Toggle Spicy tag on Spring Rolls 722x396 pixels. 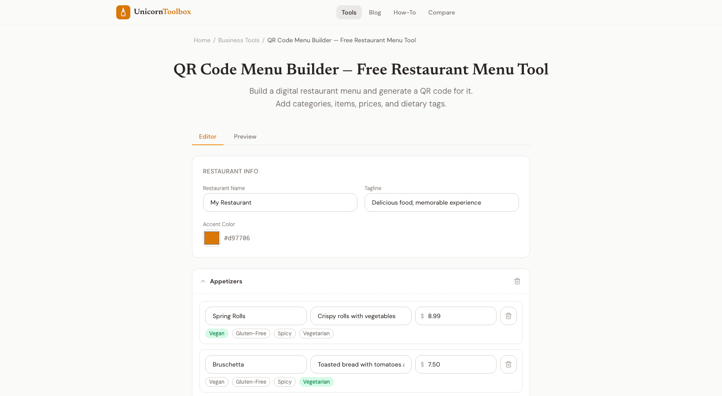tap(285, 334)
